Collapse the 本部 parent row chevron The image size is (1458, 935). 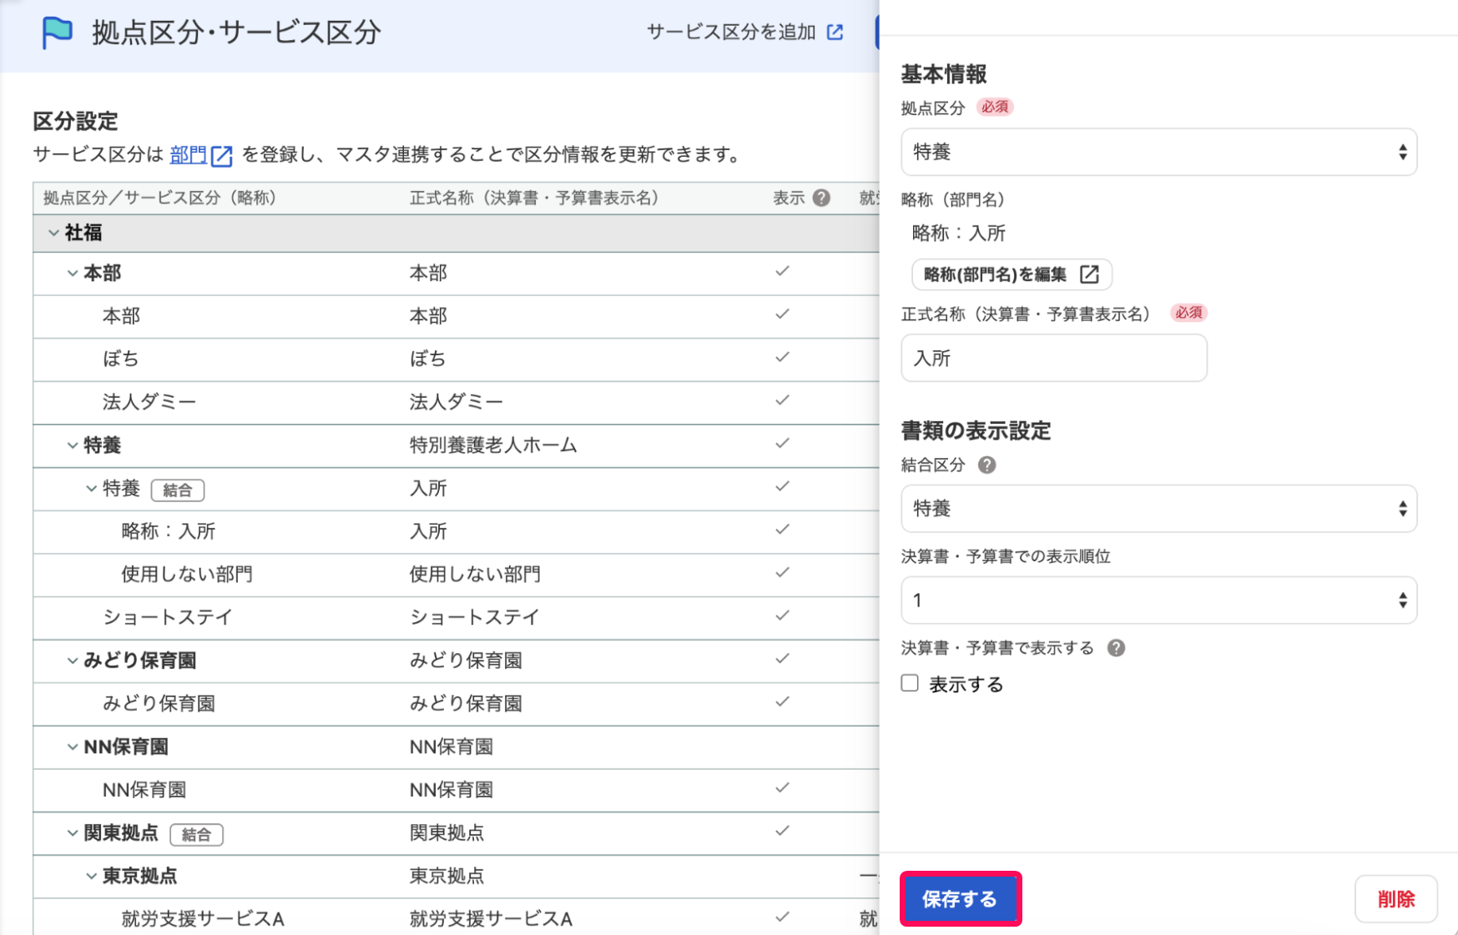[x=73, y=273]
